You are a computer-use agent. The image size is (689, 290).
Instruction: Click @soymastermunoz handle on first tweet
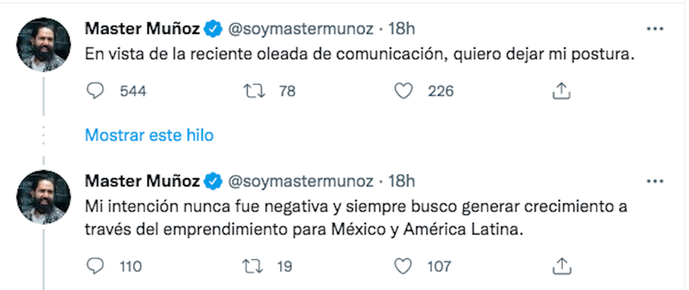click(301, 28)
